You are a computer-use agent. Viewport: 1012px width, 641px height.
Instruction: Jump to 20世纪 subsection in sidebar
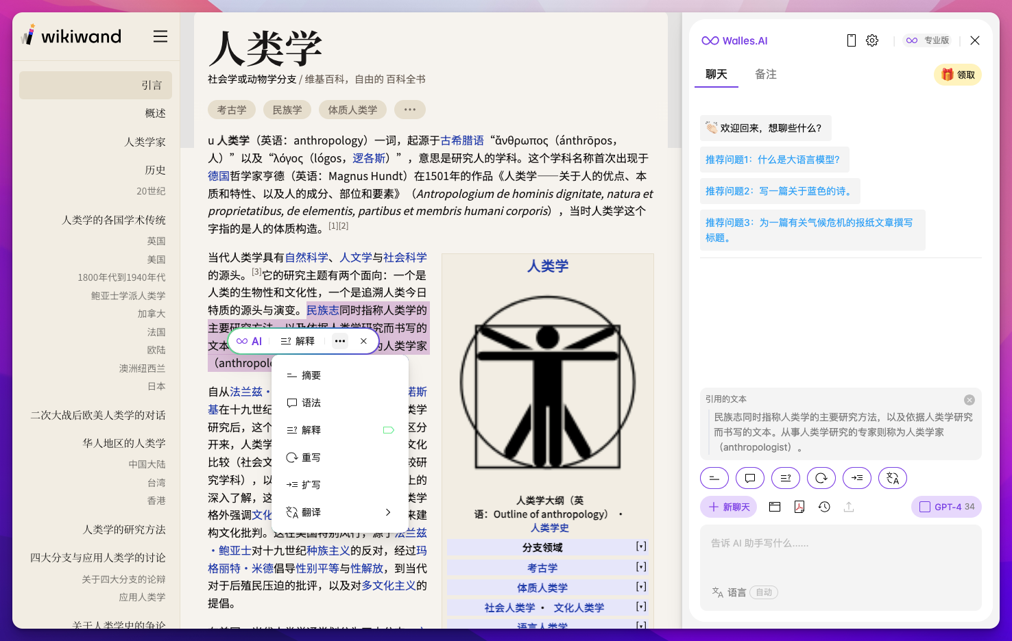click(x=151, y=191)
